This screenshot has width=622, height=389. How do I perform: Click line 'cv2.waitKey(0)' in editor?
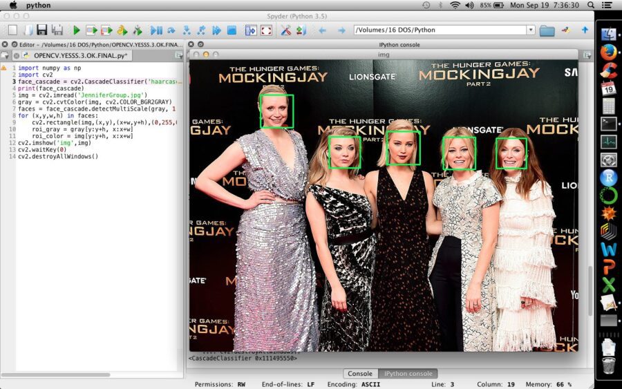(42, 149)
